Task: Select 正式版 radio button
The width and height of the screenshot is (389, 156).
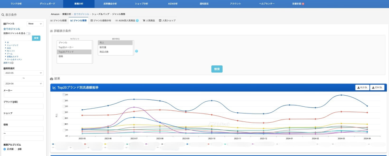Action: pyautogui.click(x=5, y=149)
